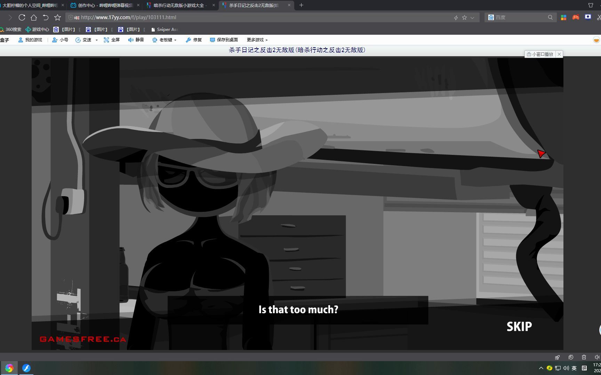
Task: Click 保存到桌面 save to desktop
Action: tap(224, 40)
